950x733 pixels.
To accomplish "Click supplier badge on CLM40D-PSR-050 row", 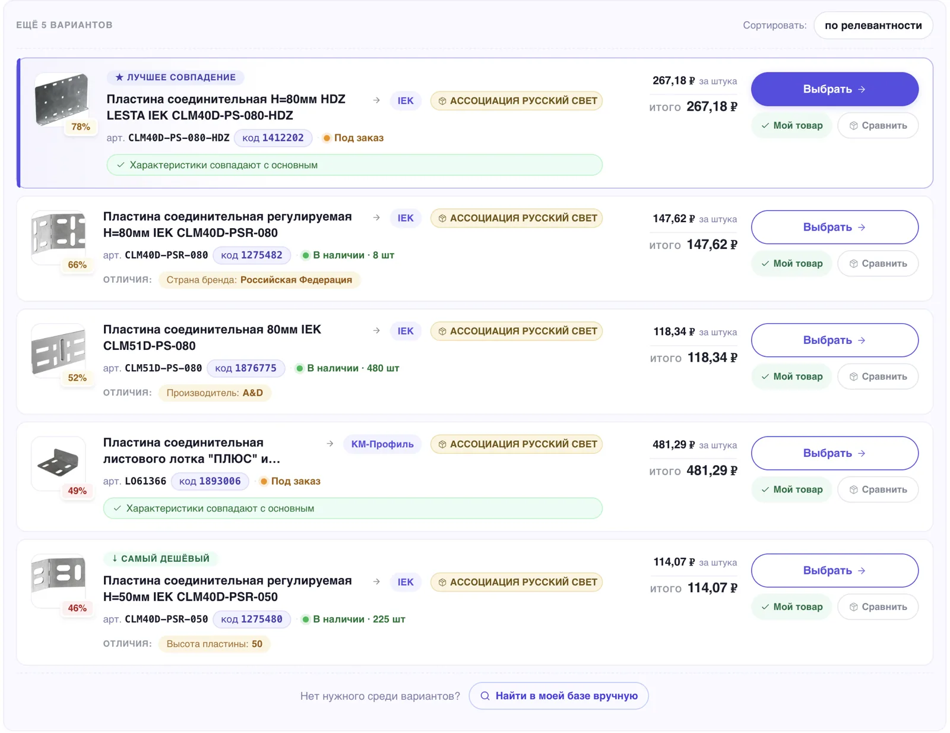I will [517, 582].
